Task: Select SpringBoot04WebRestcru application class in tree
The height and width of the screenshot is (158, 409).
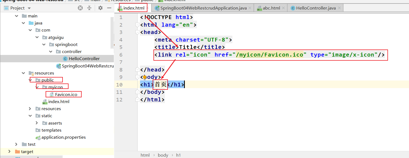Action: 87,66
